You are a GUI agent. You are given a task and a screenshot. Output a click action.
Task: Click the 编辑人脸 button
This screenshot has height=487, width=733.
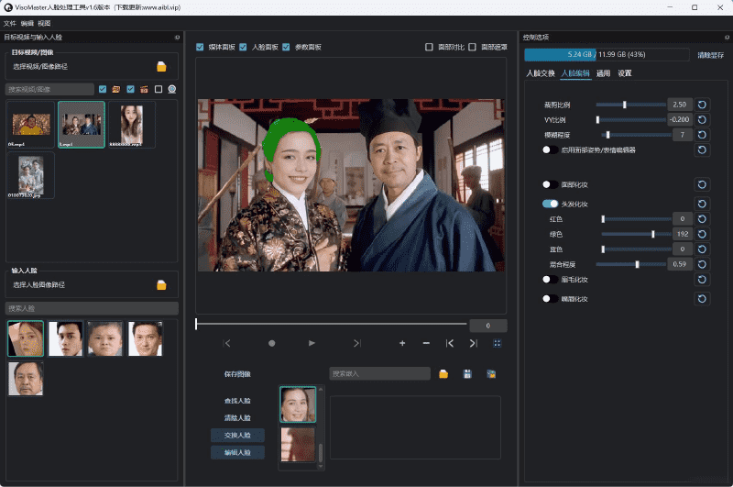click(x=237, y=452)
